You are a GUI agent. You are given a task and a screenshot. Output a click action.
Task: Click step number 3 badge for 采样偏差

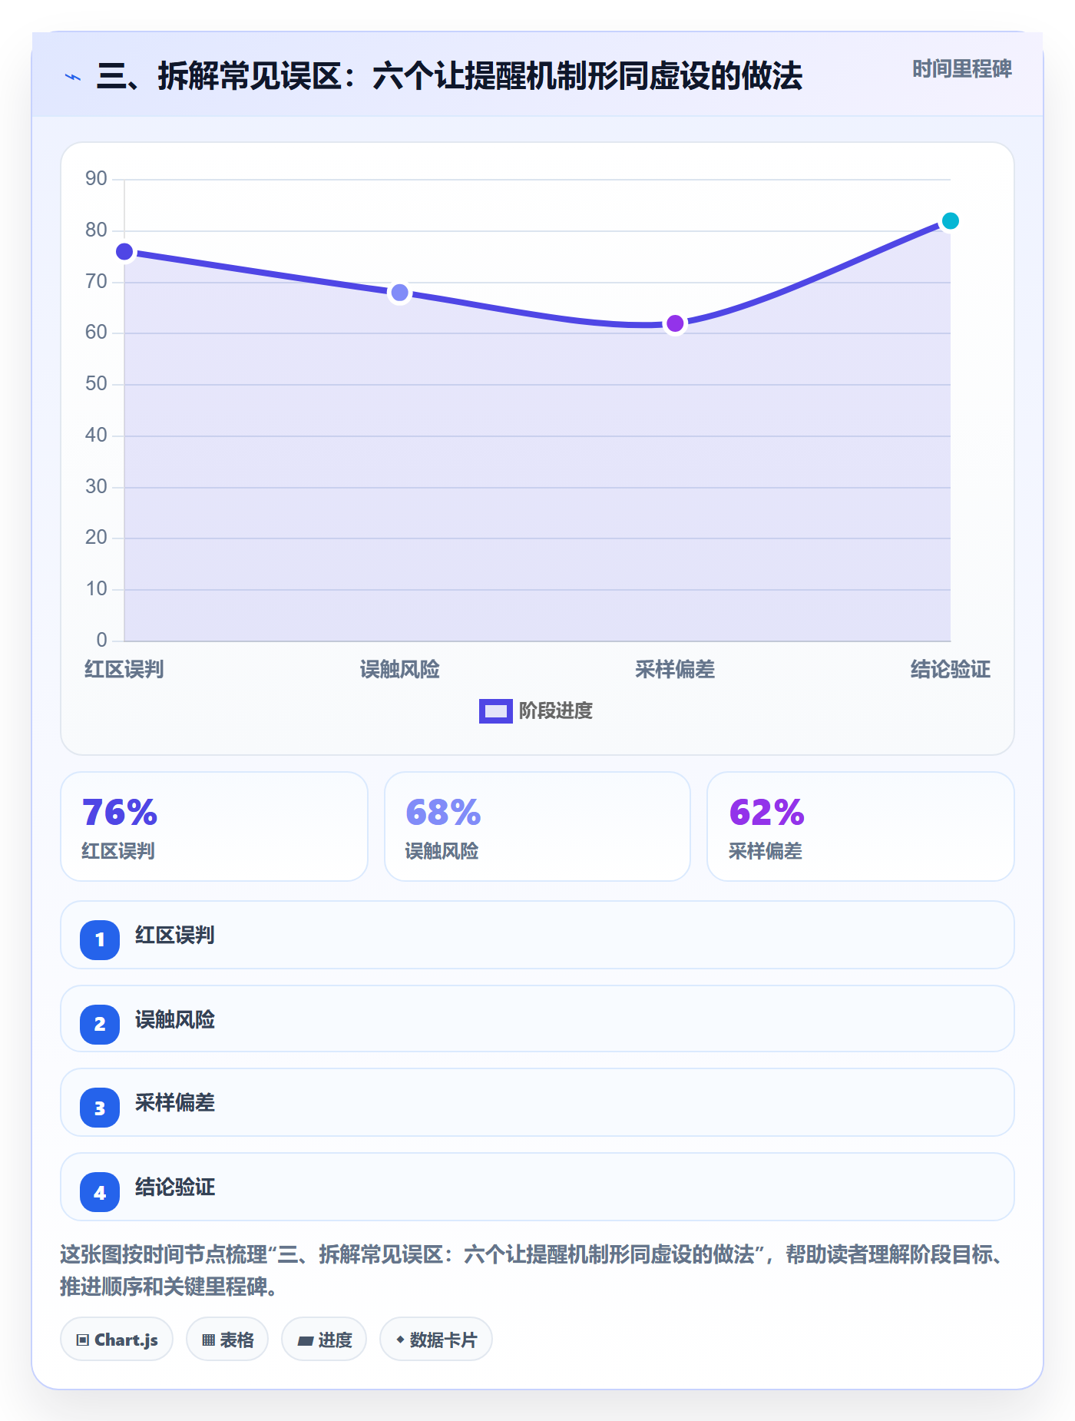point(100,1108)
